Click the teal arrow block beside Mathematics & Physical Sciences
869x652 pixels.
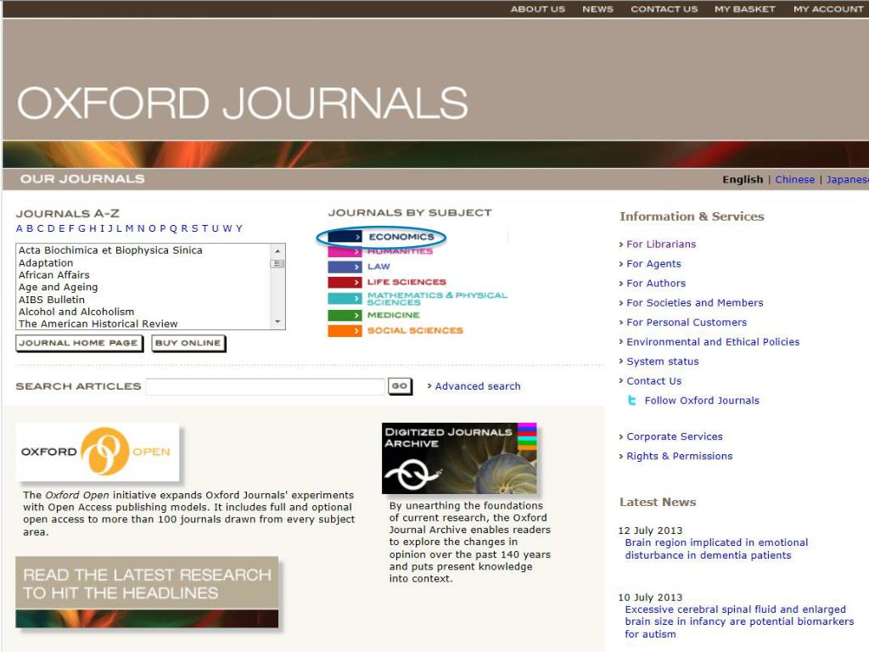tap(345, 299)
